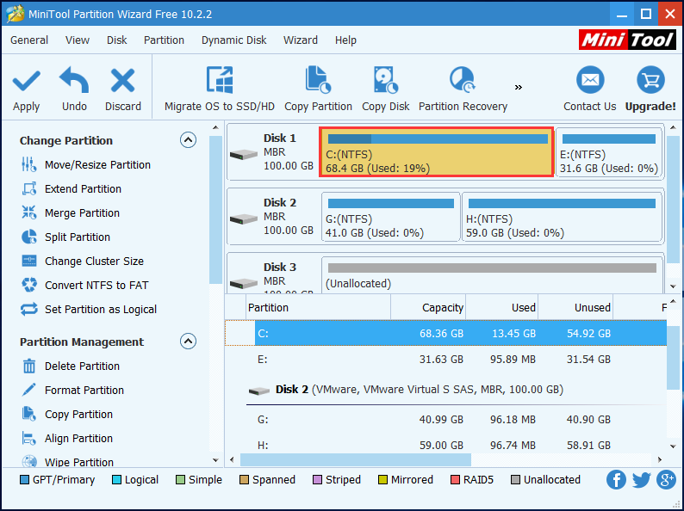Click the sidebar scroll down arrow
Screen dimensions: 684x511
(215, 460)
